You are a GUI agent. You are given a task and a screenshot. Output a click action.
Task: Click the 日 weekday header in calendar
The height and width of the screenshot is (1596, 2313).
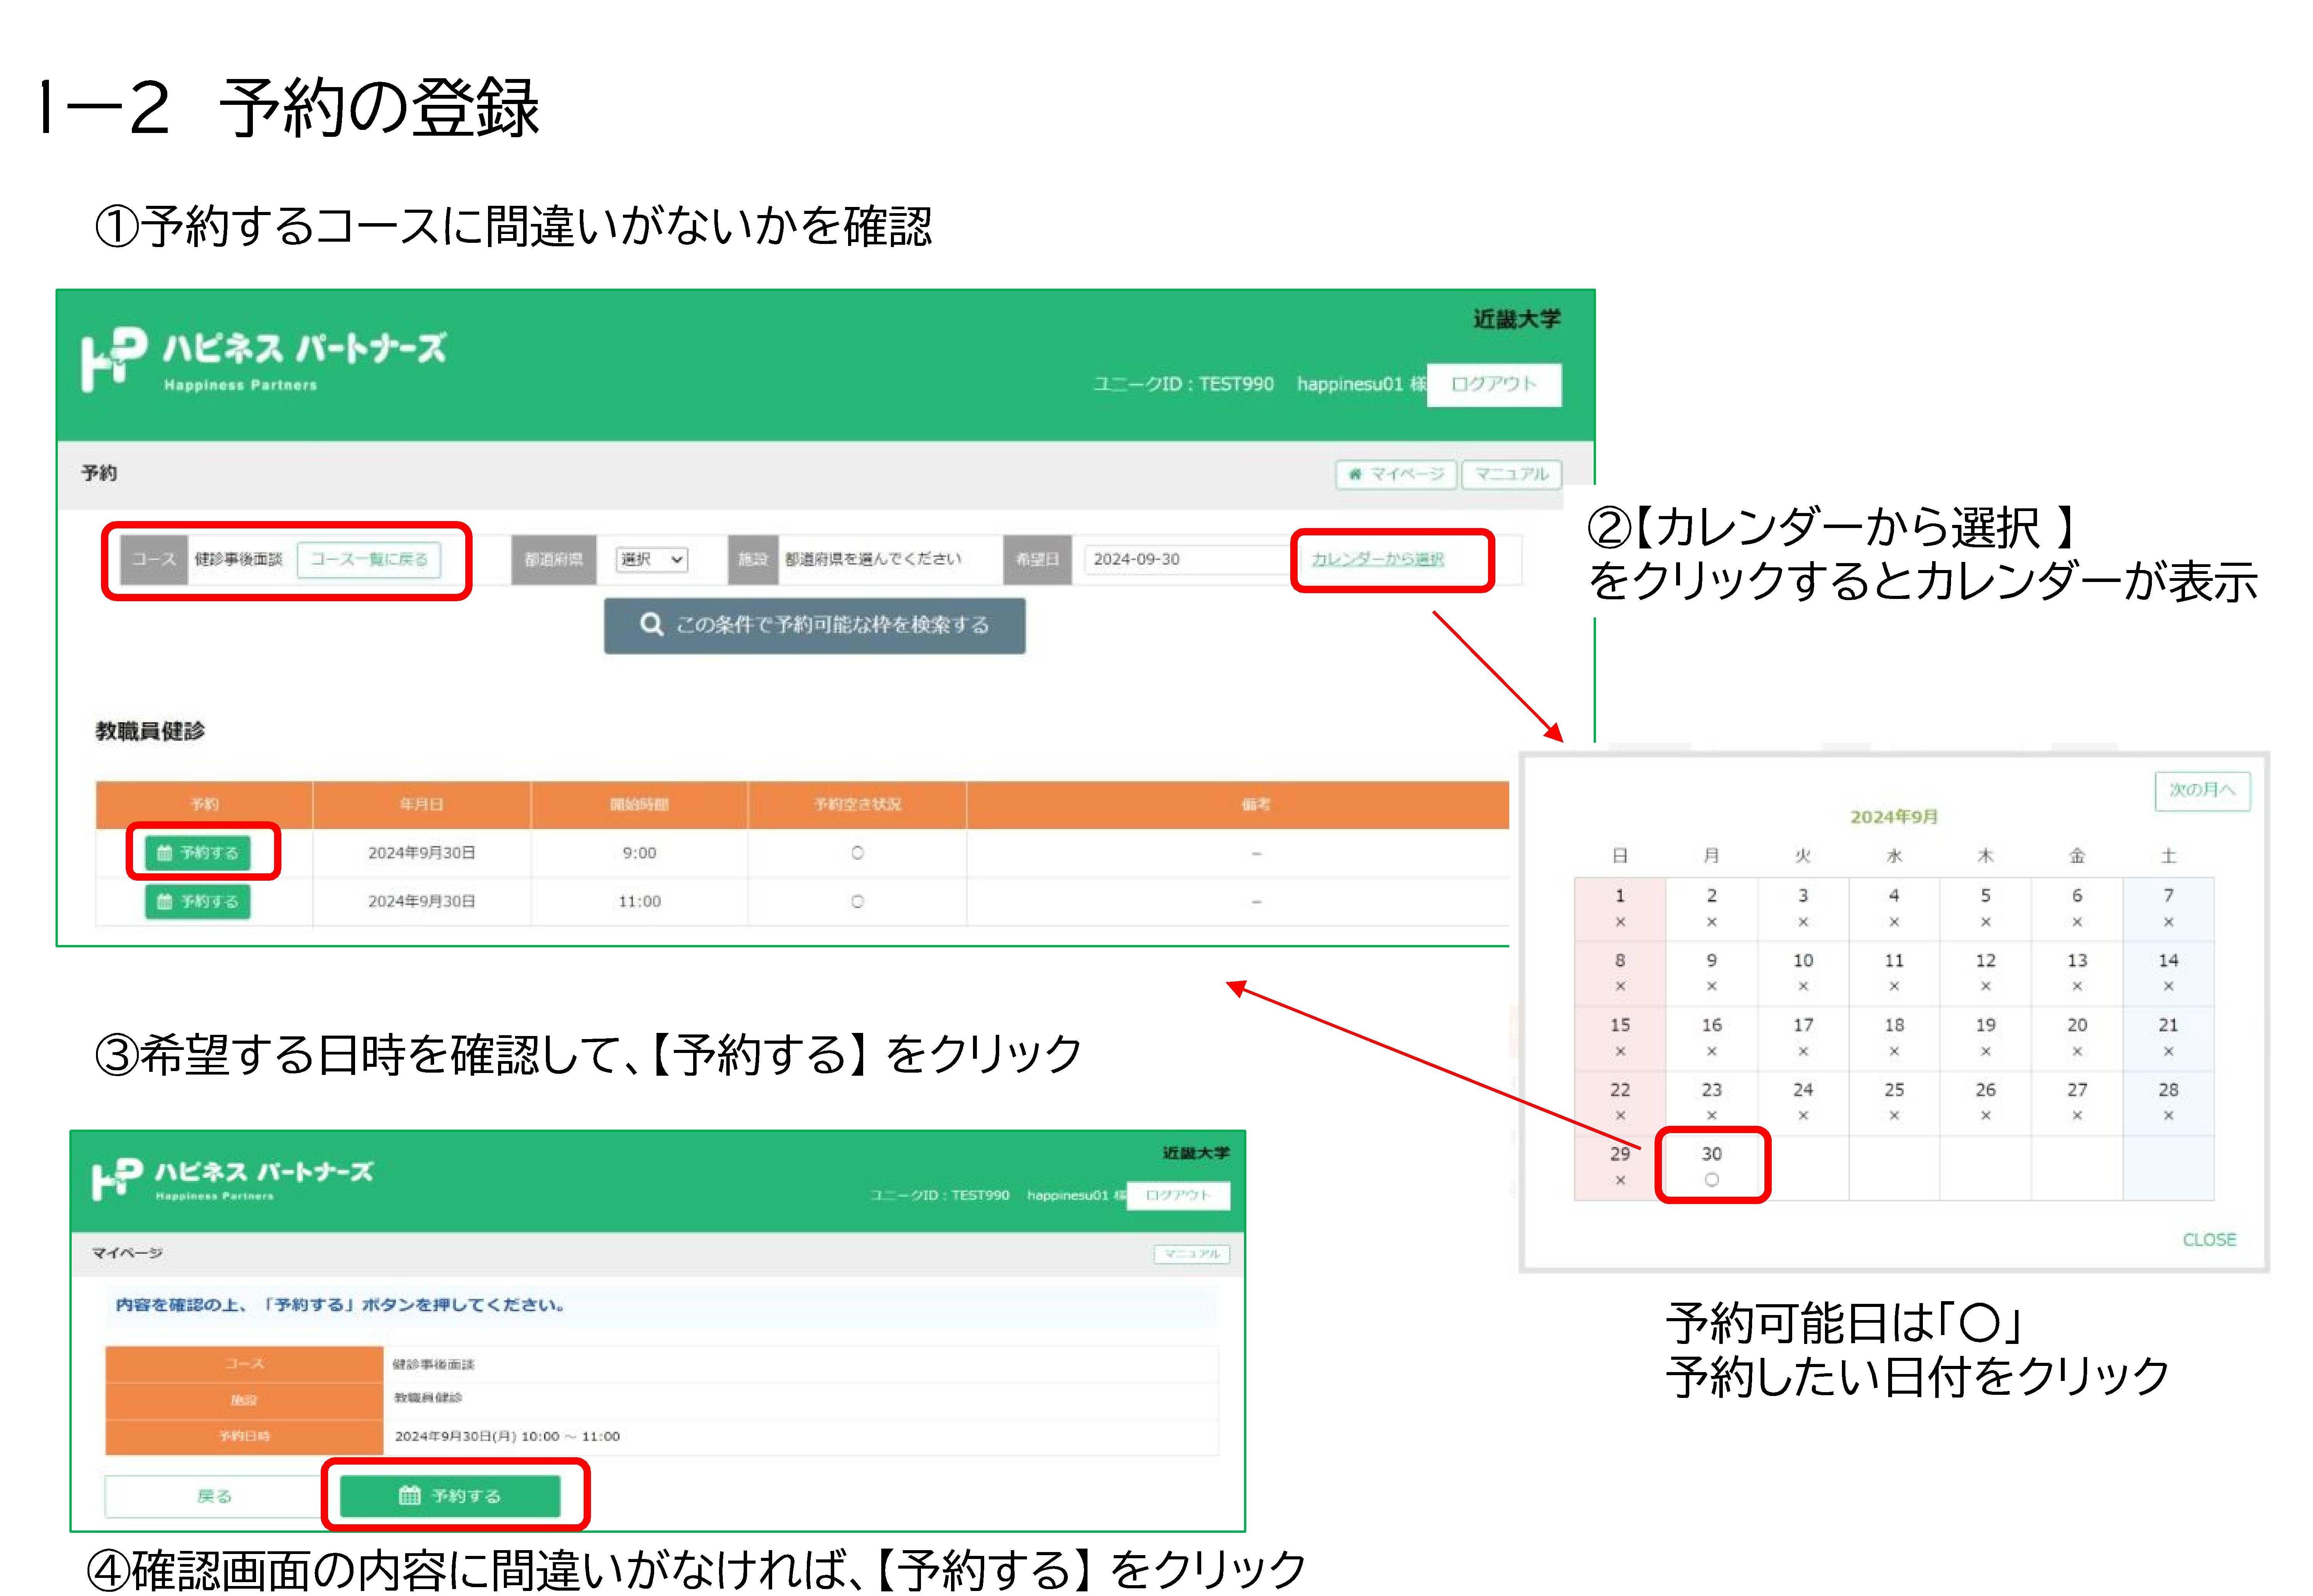pyautogui.click(x=1620, y=856)
